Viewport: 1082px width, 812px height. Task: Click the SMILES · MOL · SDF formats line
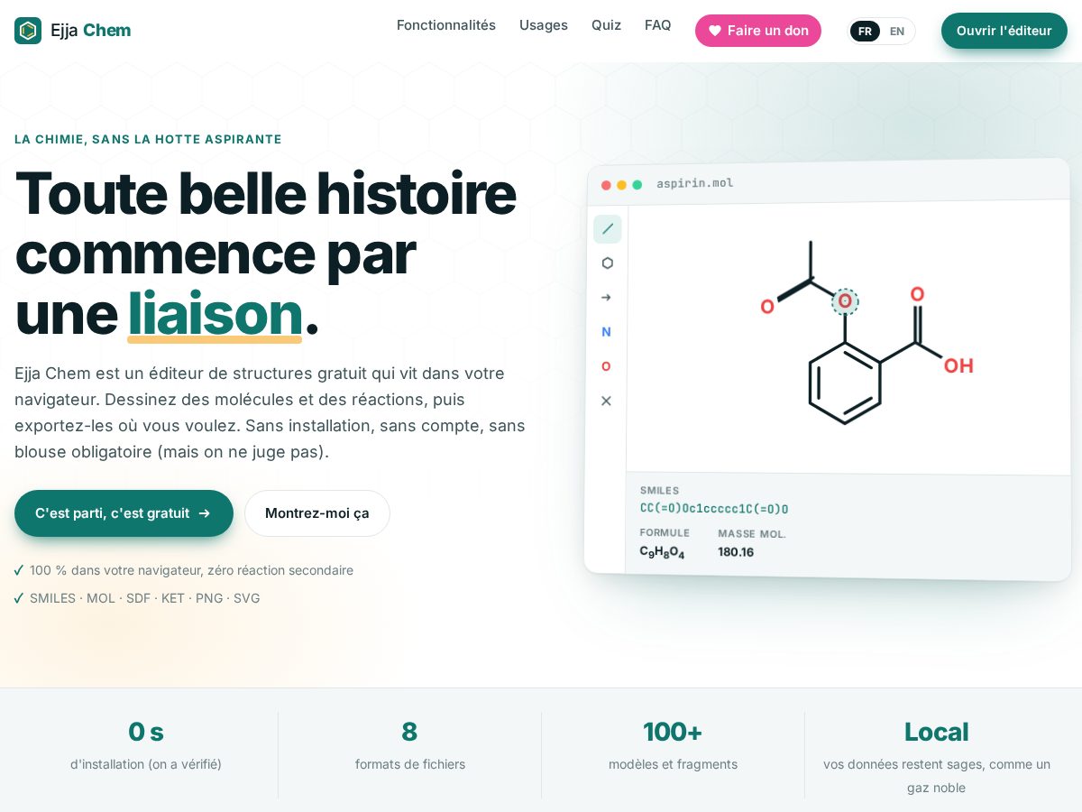144,598
